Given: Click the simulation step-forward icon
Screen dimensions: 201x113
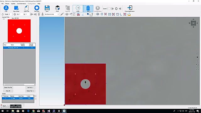Looking at the screenshot, I should (x=120, y=9).
